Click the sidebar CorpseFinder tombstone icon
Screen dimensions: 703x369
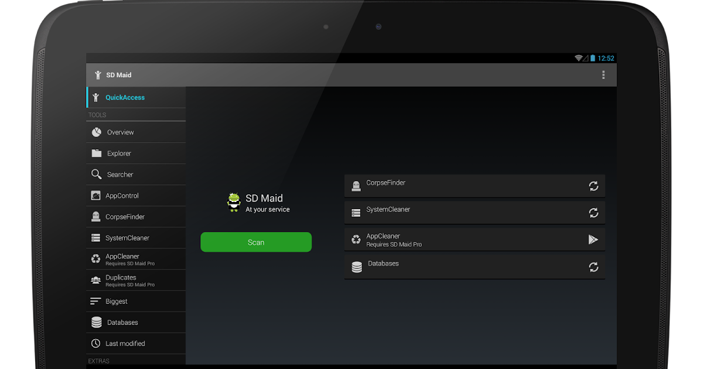pos(95,217)
